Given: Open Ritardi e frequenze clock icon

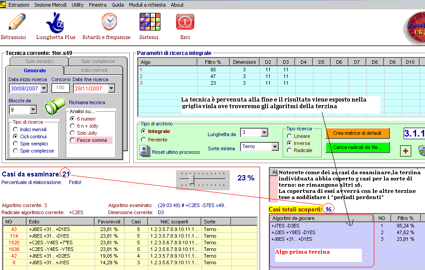Looking at the screenshot, I should coord(109,22).
